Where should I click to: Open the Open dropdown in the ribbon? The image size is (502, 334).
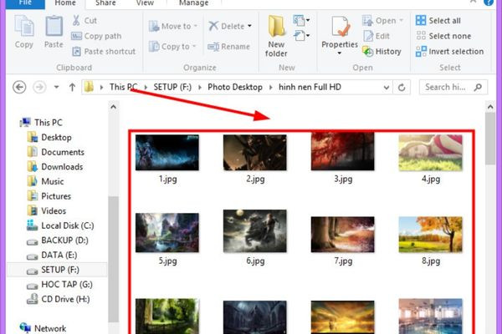[382, 20]
